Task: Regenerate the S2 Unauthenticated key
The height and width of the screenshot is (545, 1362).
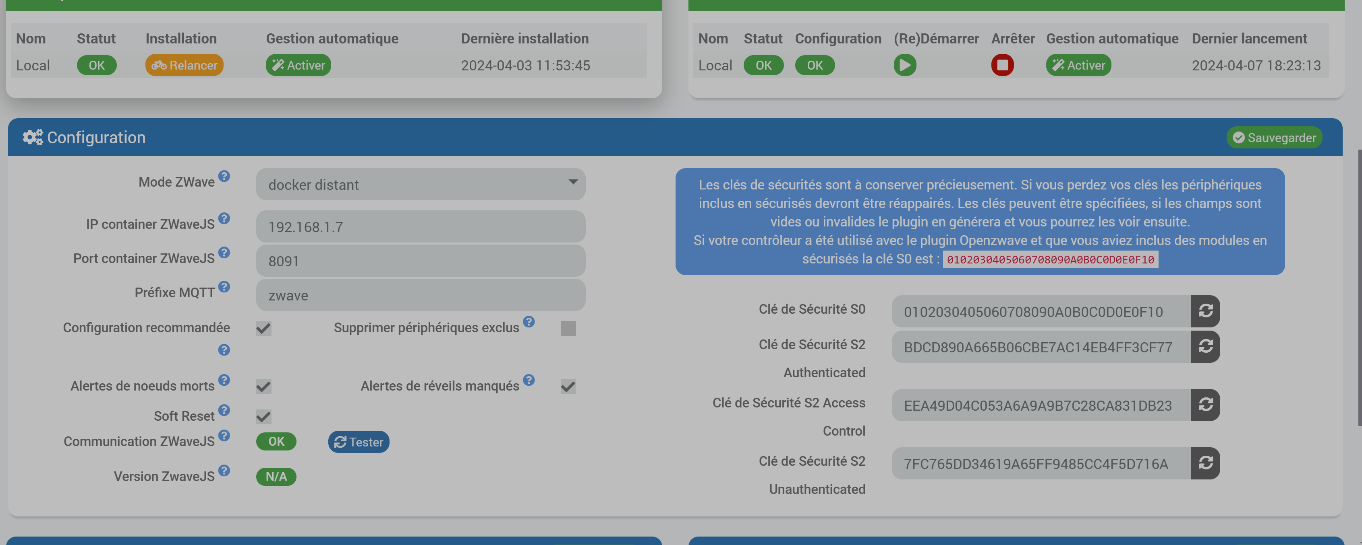Action: (x=1205, y=463)
